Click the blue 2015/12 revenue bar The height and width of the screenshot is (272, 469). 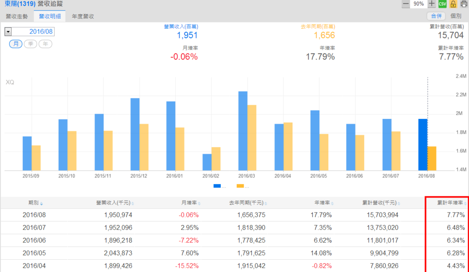click(135, 134)
